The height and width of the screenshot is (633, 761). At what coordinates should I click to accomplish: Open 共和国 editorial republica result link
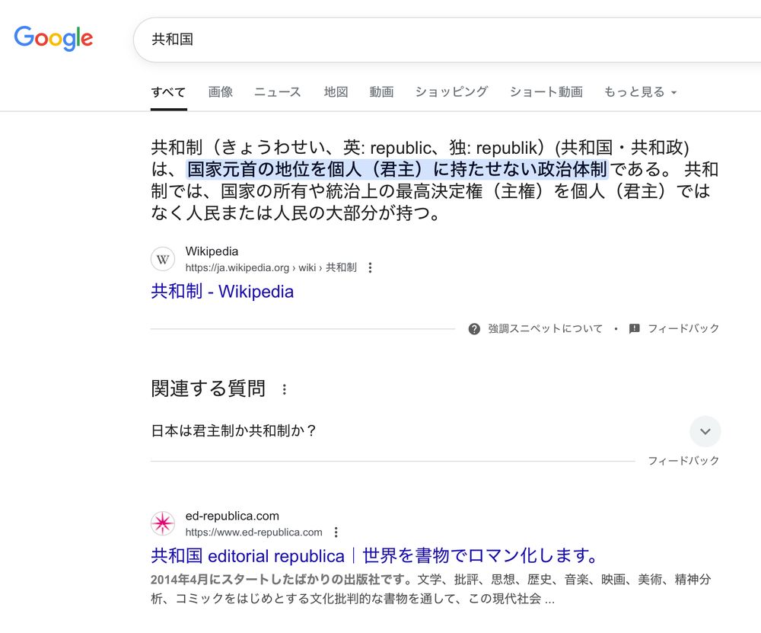point(374,556)
